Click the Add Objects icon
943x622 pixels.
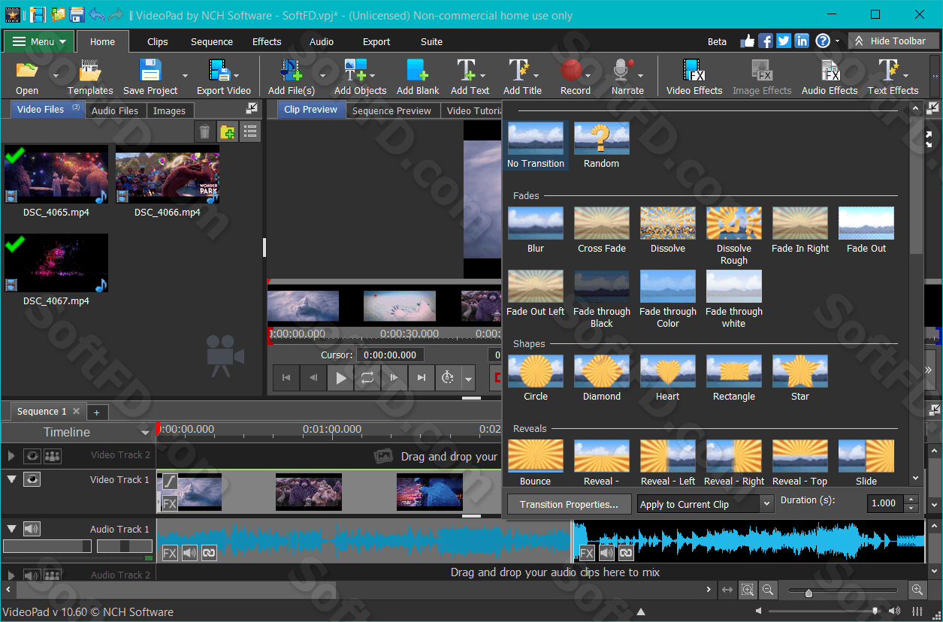pos(355,71)
